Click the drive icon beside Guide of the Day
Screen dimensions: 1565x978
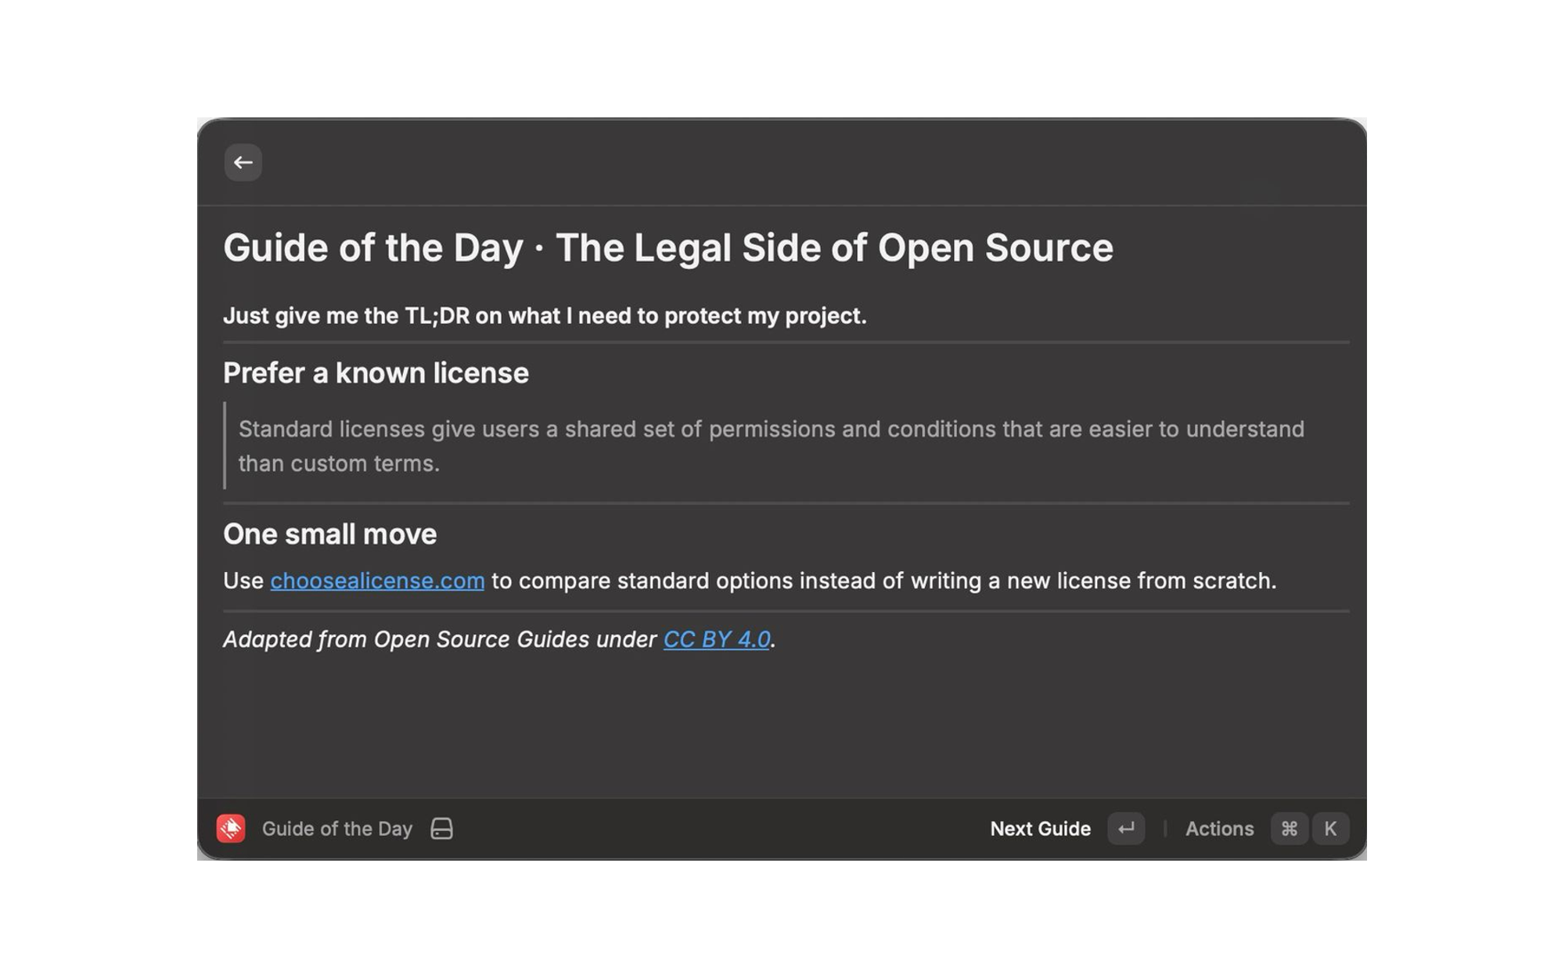(441, 829)
